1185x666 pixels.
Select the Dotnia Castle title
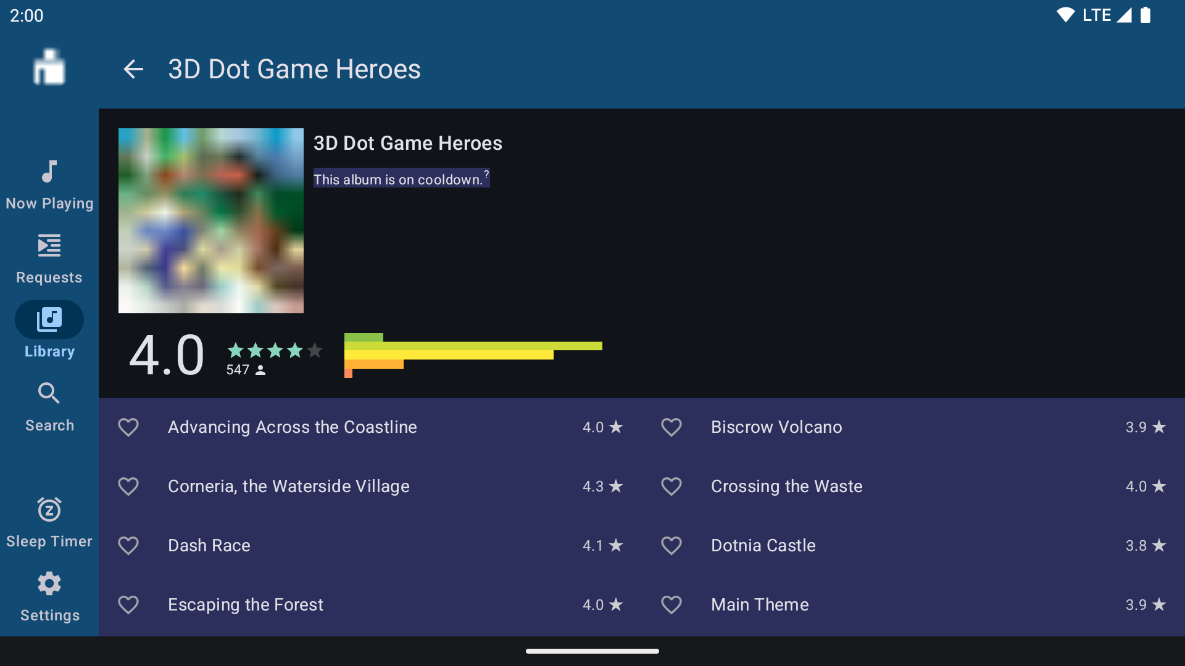tap(763, 545)
